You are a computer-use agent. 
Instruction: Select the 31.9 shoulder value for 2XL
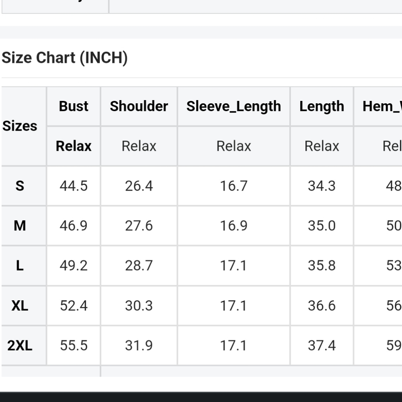(x=139, y=345)
